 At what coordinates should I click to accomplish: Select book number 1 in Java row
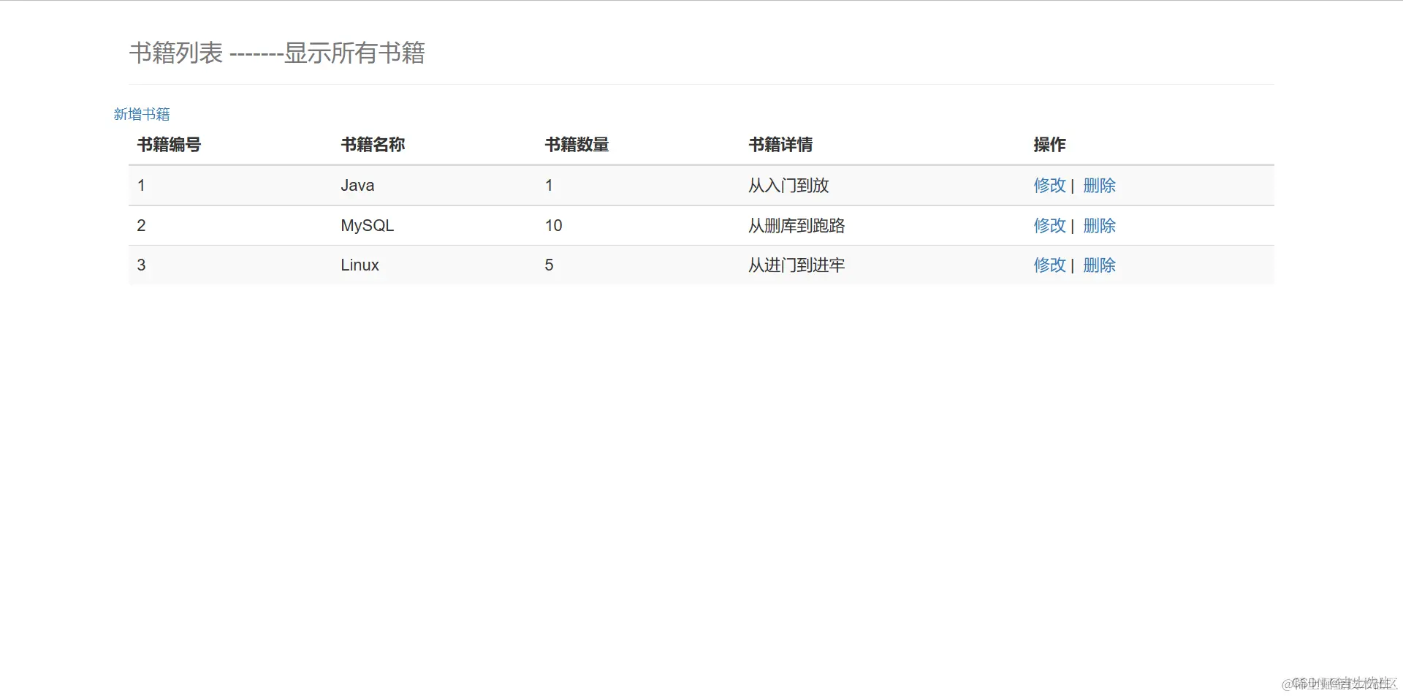click(x=141, y=186)
